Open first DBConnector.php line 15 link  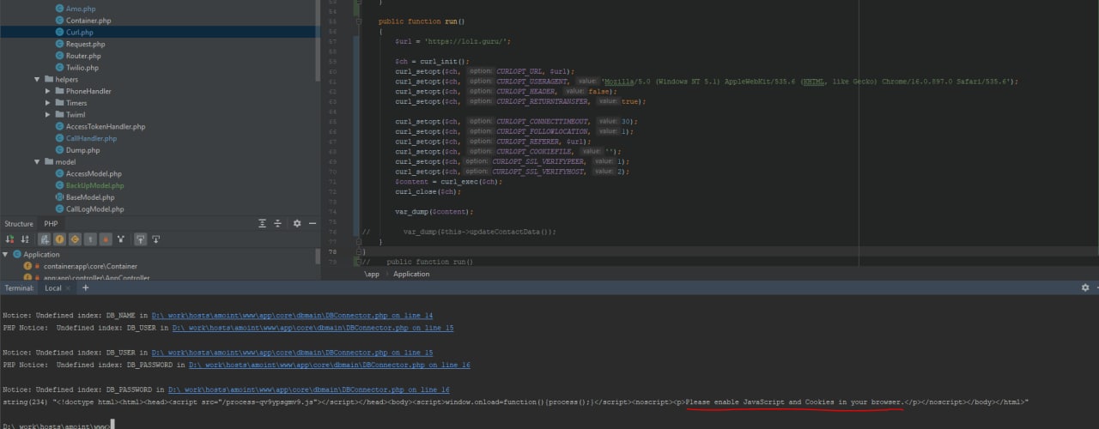click(313, 328)
